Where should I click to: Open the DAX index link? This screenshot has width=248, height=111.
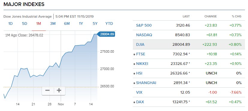tap(140, 102)
